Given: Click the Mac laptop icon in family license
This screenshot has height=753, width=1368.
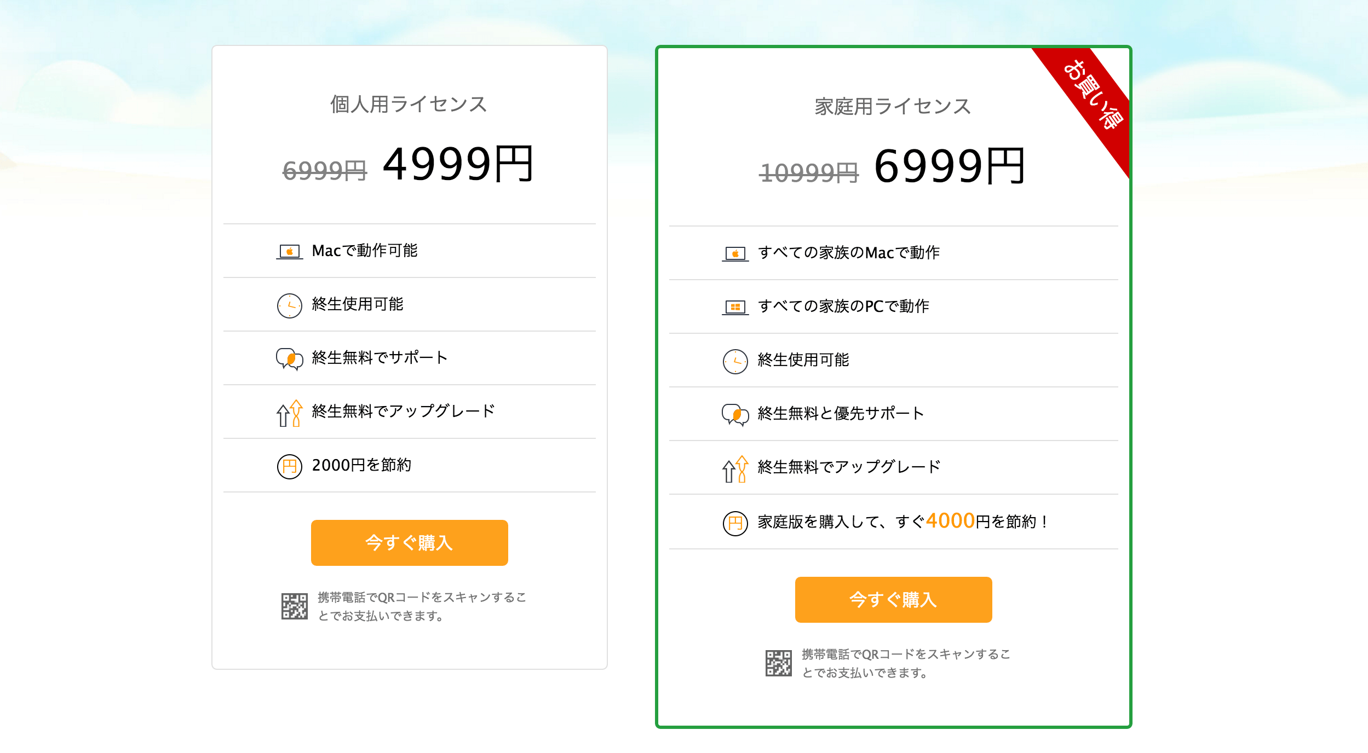Looking at the screenshot, I should coord(735,254).
